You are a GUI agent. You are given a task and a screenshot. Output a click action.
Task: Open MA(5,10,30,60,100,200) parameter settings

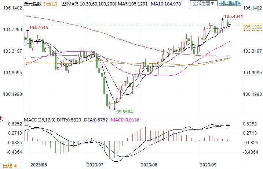click(86, 4)
